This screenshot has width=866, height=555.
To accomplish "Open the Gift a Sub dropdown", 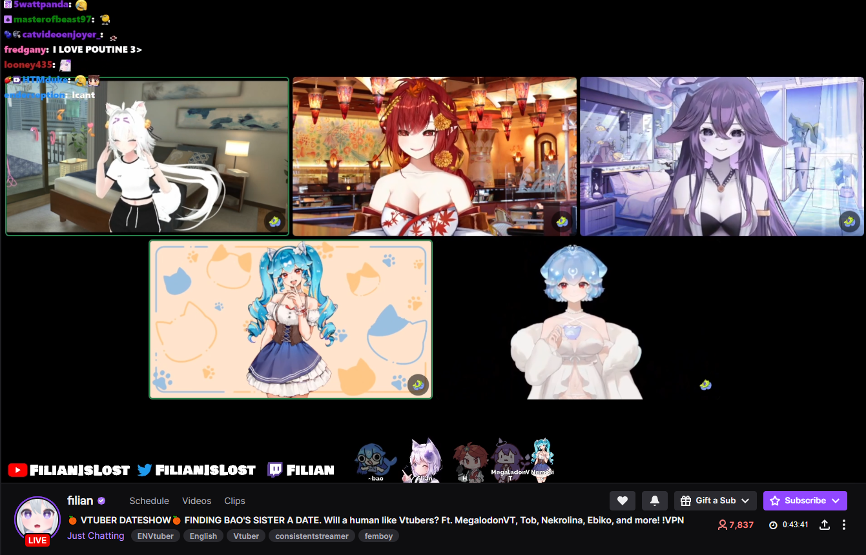I will 716,501.
